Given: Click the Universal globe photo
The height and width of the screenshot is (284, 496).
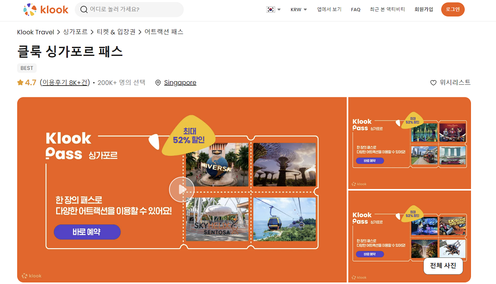Looking at the screenshot, I should 217,164.
